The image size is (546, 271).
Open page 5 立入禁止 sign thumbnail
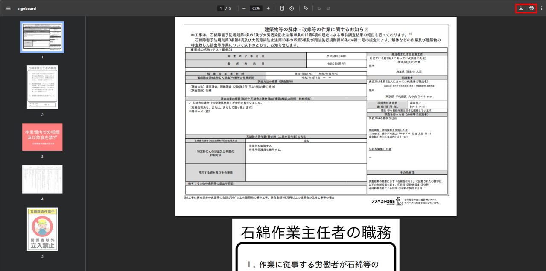tap(42, 229)
